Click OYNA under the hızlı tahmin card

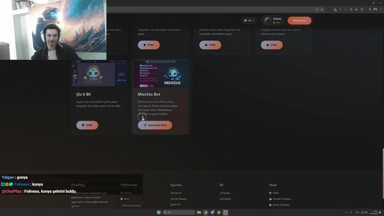point(272,45)
